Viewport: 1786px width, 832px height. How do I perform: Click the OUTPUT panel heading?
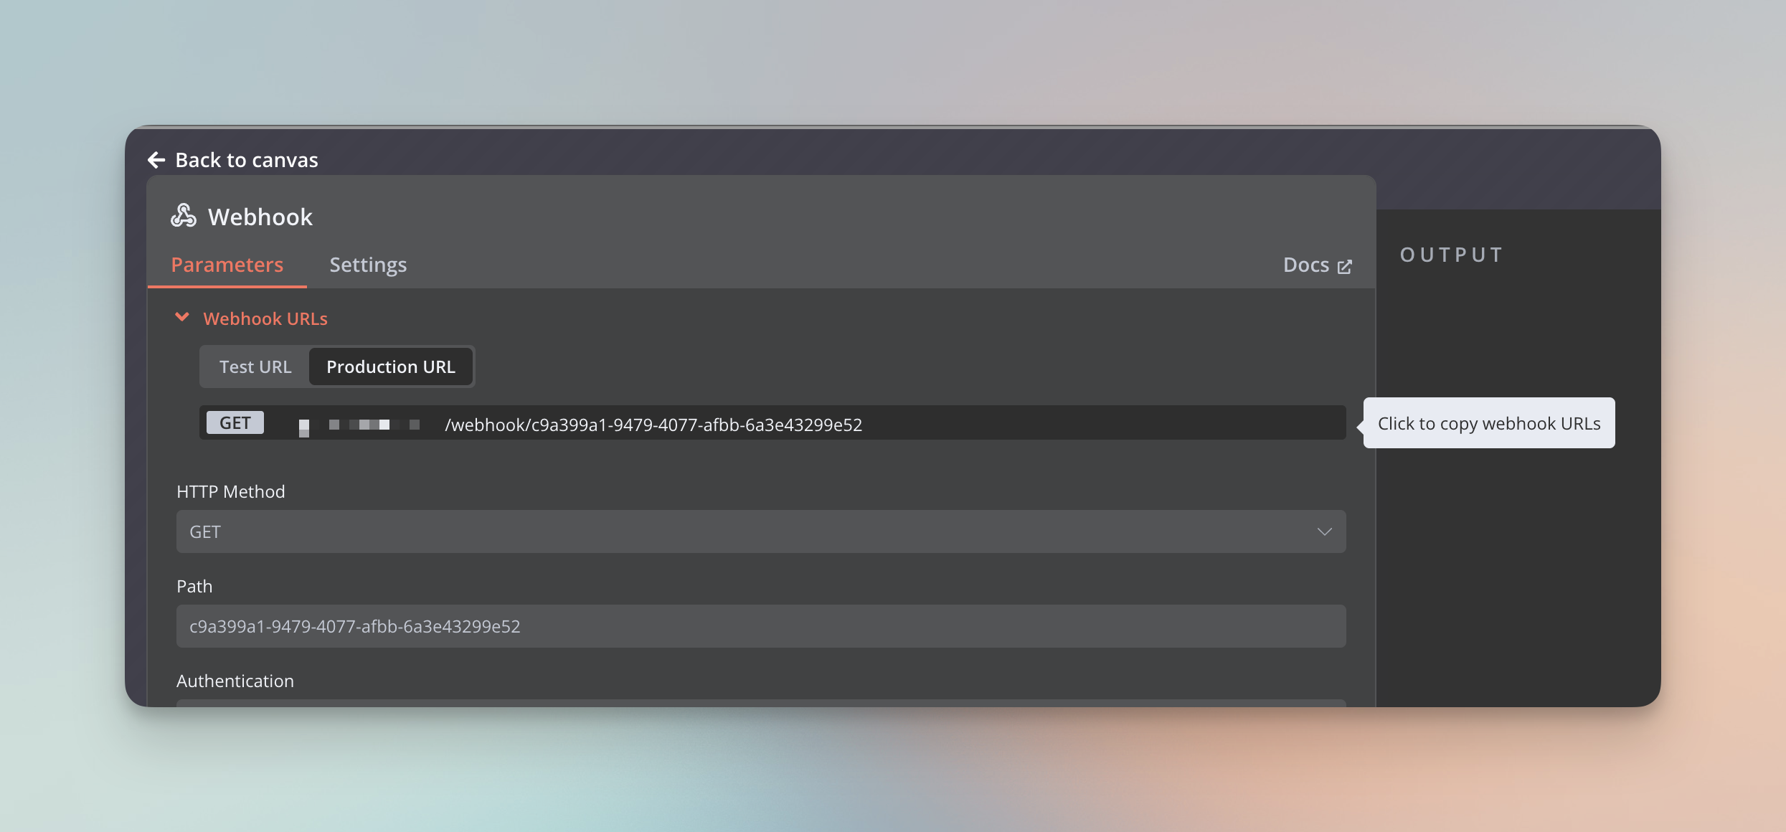coord(1452,255)
